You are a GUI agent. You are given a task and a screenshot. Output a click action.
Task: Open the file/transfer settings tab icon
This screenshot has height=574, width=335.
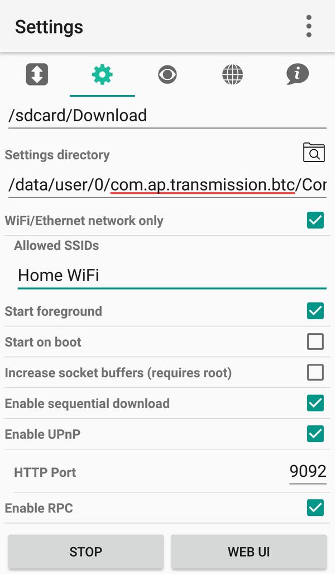click(37, 74)
